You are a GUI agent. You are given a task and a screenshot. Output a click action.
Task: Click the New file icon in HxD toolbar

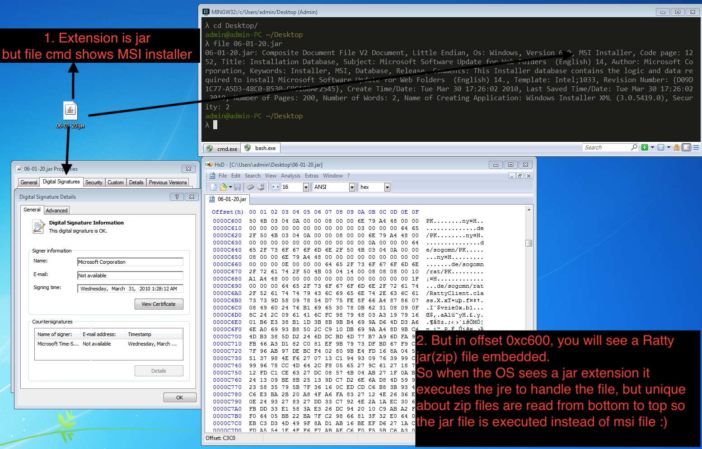coord(214,187)
